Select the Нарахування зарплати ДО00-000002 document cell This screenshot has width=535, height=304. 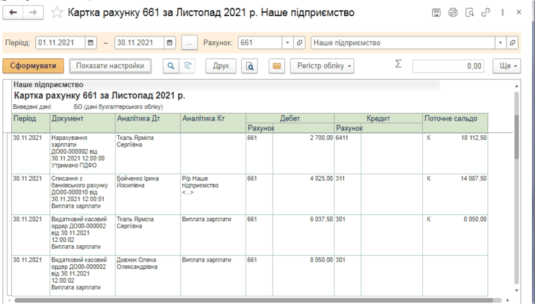click(82, 153)
